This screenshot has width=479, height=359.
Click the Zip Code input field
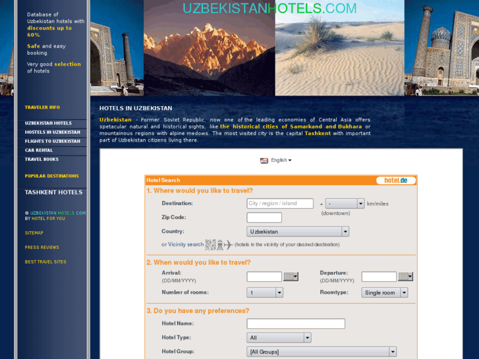tap(264, 217)
